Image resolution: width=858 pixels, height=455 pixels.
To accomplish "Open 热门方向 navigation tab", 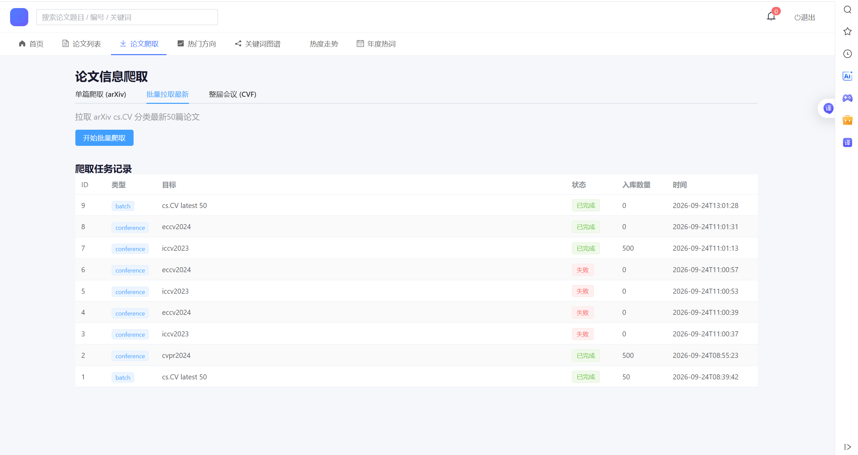I will tap(197, 44).
